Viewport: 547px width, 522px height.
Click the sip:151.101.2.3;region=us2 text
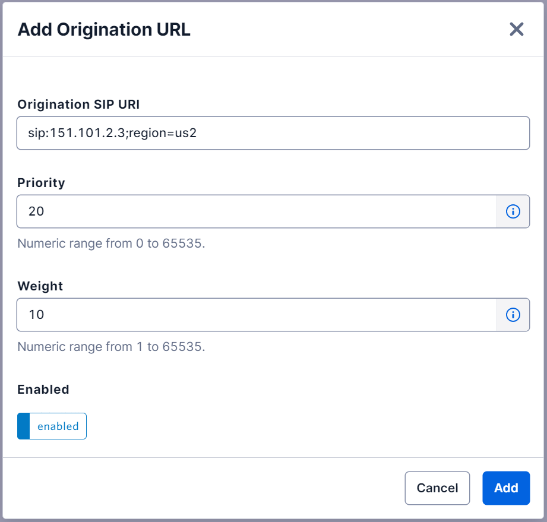click(x=112, y=133)
